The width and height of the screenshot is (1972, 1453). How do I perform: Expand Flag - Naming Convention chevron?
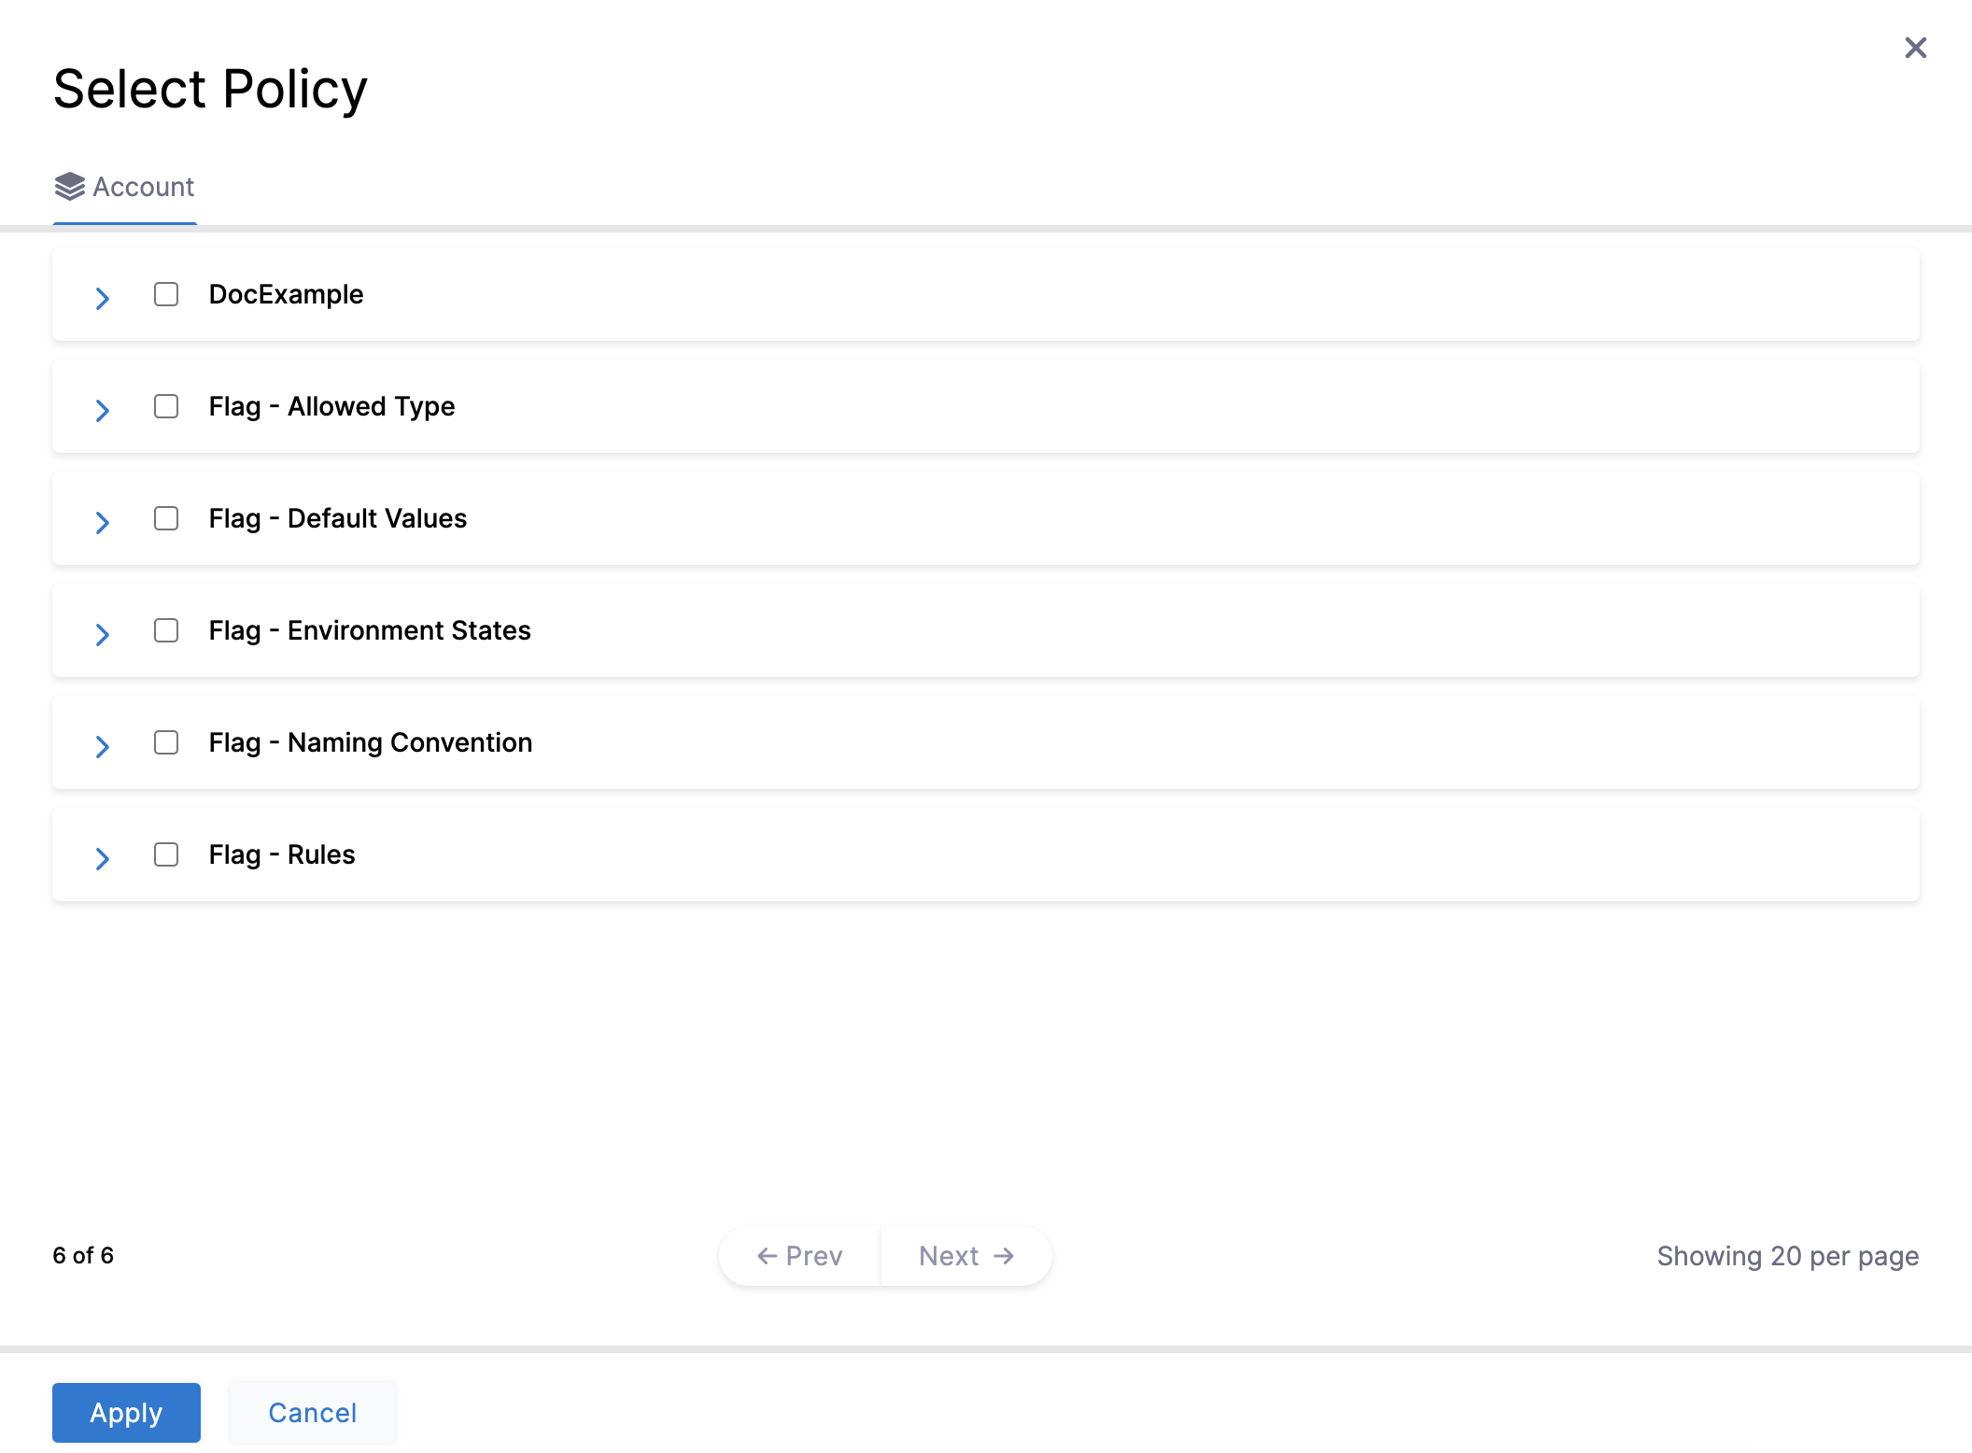click(103, 746)
